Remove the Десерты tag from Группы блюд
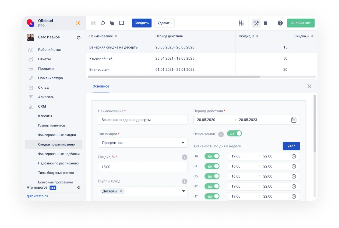This screenshot has width=339, height=228. click(x=121, y=191)
